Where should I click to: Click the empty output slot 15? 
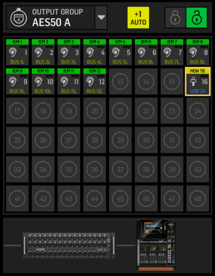click(172, 82)
